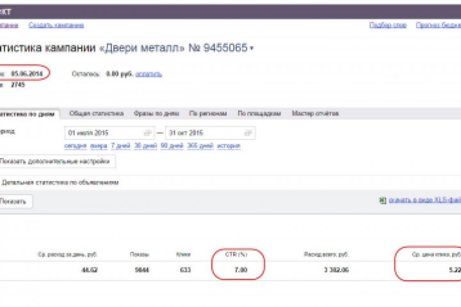Click the 'Показы' column header

tap(140, 254)
